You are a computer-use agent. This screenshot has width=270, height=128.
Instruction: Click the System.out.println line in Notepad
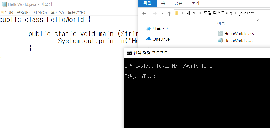98,41
